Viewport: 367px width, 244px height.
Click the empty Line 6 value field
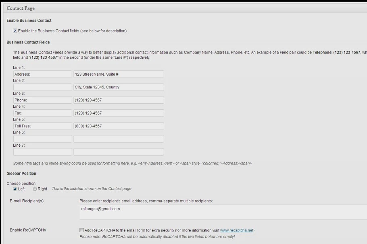click(x=119, y=139)
